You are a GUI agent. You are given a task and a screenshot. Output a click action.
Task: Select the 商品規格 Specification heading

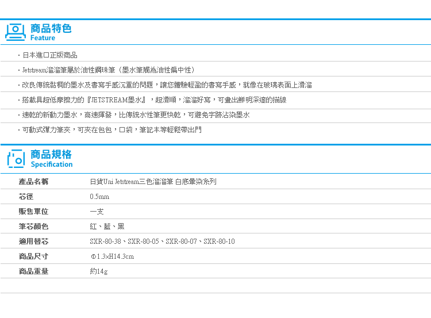click(x=51, y=159)
